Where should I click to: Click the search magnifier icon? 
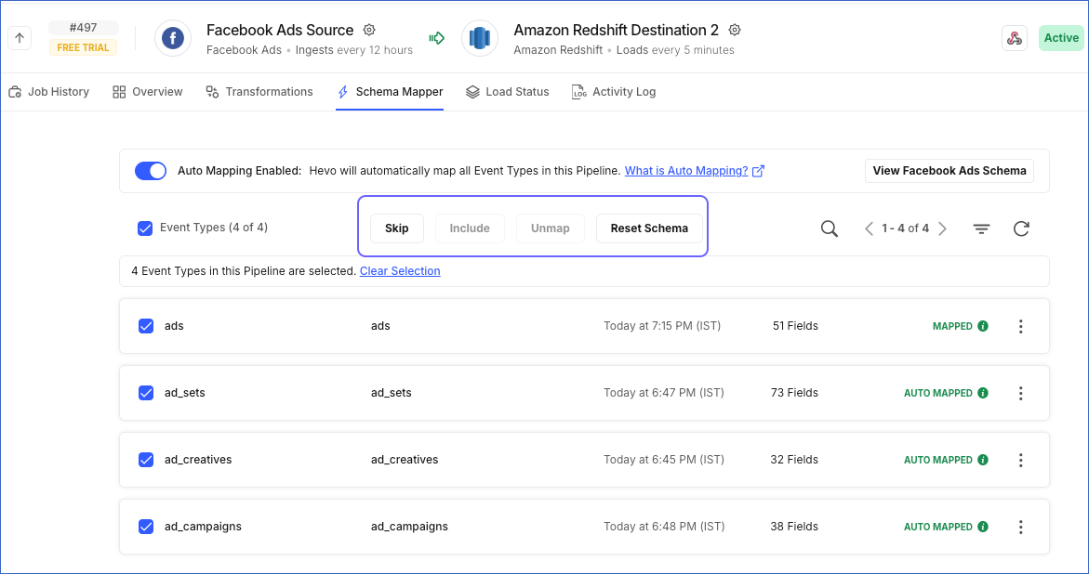(830, 228)
